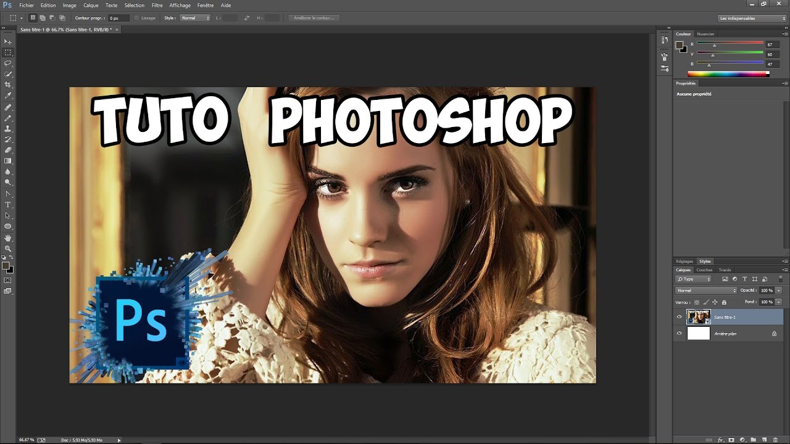The height and width of the screenshot is (444, 790).
Task: Select the Eyedropper tool
Action: pos(8,96)
